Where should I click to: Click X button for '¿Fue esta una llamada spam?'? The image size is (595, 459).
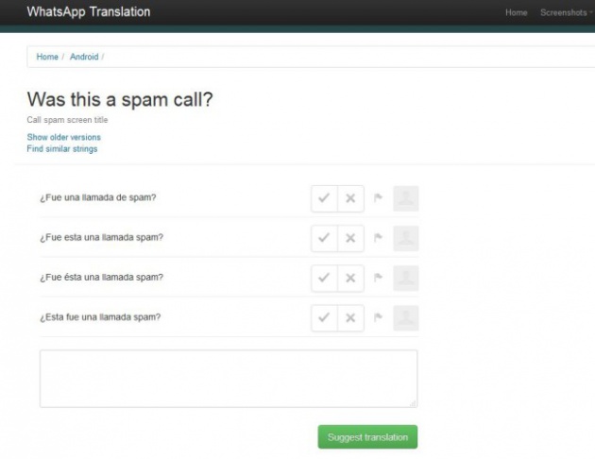pyautogui.click(x=350, y=238)
